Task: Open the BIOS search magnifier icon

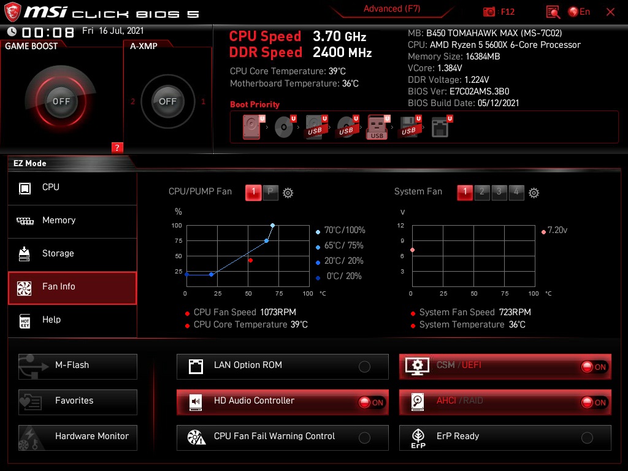Action: 553,12
